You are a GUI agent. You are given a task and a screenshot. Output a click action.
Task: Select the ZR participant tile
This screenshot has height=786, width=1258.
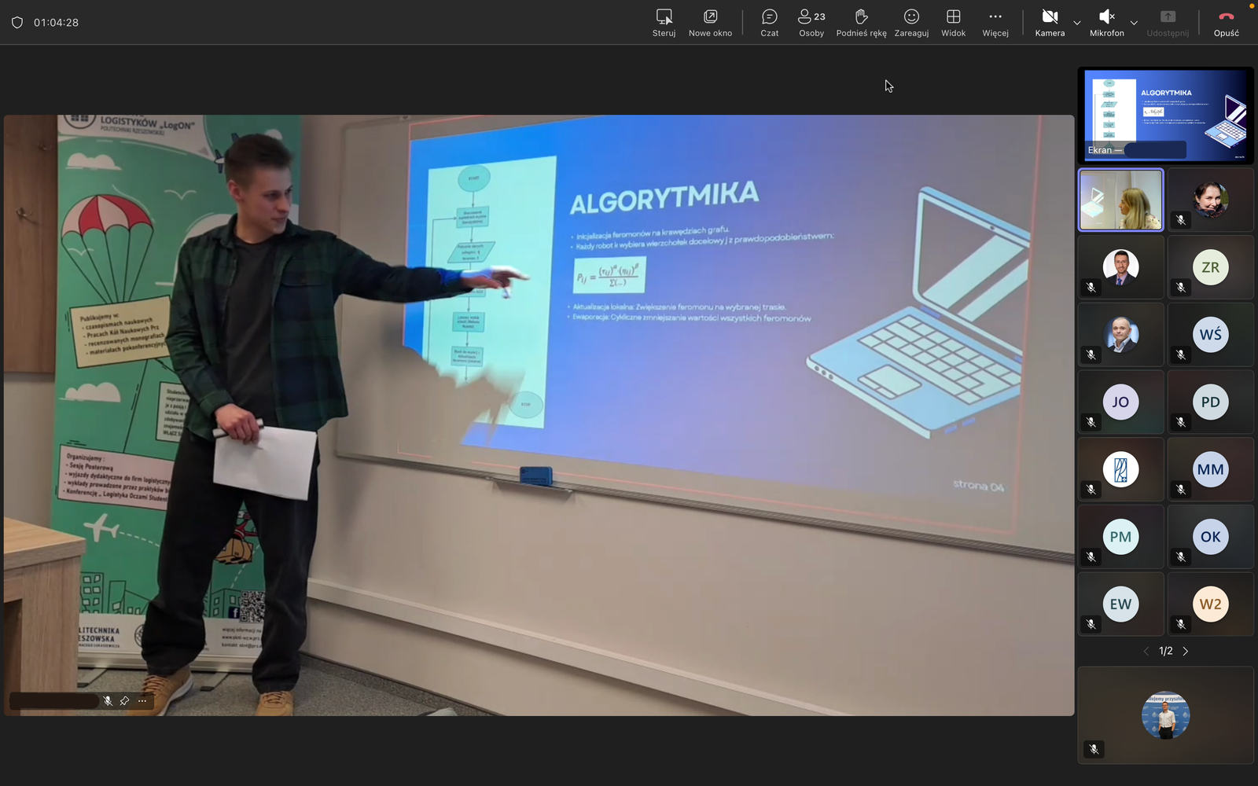point(1210,267)
